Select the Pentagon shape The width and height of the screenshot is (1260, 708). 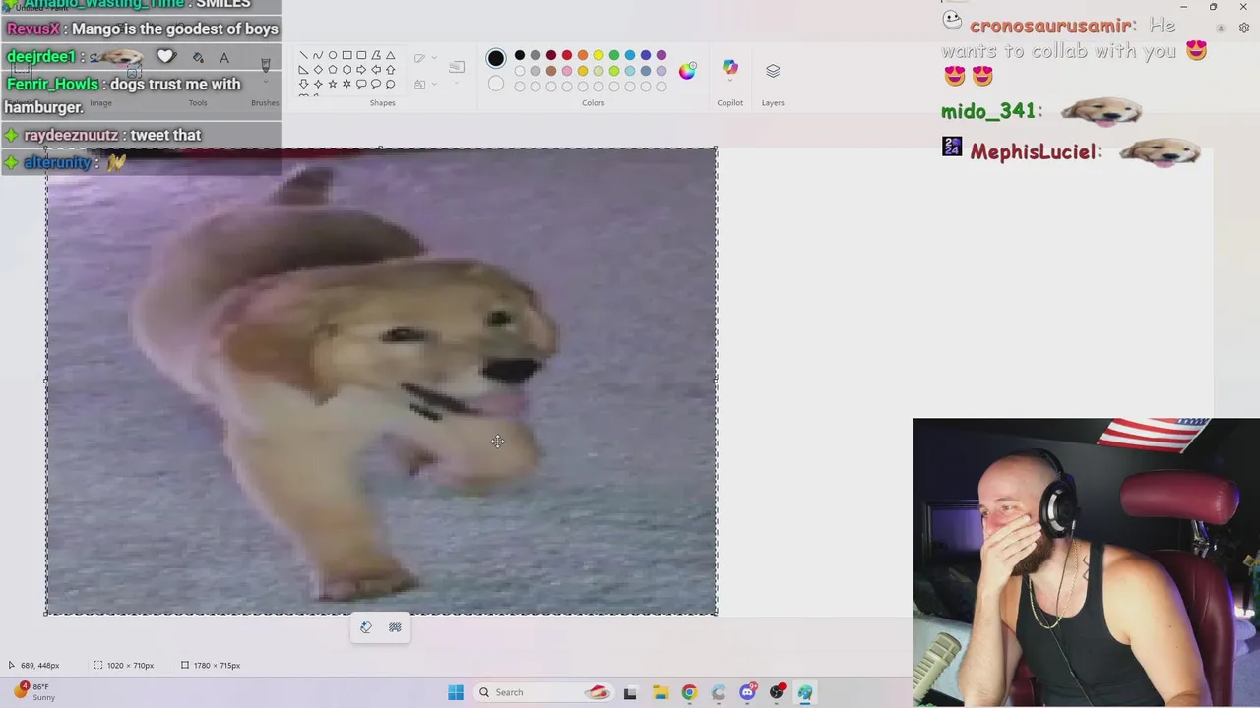tap(333, 70)
